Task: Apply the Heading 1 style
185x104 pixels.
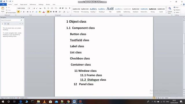Action: click(93, 10)
